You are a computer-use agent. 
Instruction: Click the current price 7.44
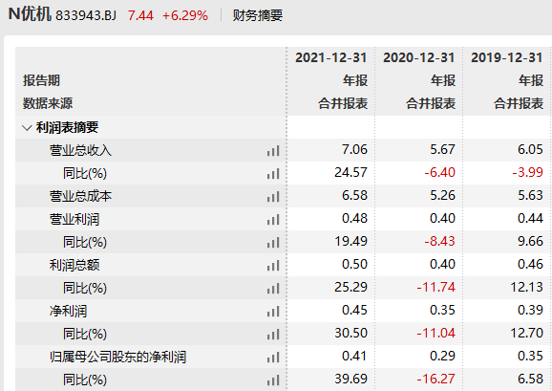140,16
